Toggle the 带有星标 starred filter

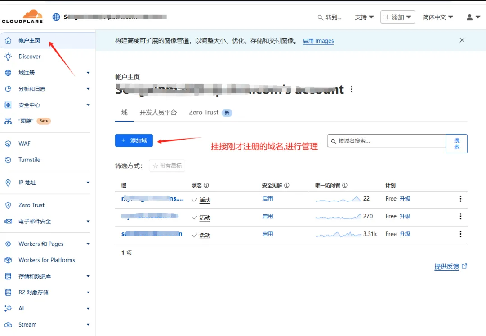point(167,166)
